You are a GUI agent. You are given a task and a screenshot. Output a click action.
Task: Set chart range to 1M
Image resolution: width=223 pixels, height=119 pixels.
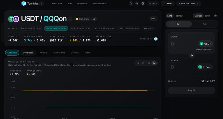click(x=149, y=63)
